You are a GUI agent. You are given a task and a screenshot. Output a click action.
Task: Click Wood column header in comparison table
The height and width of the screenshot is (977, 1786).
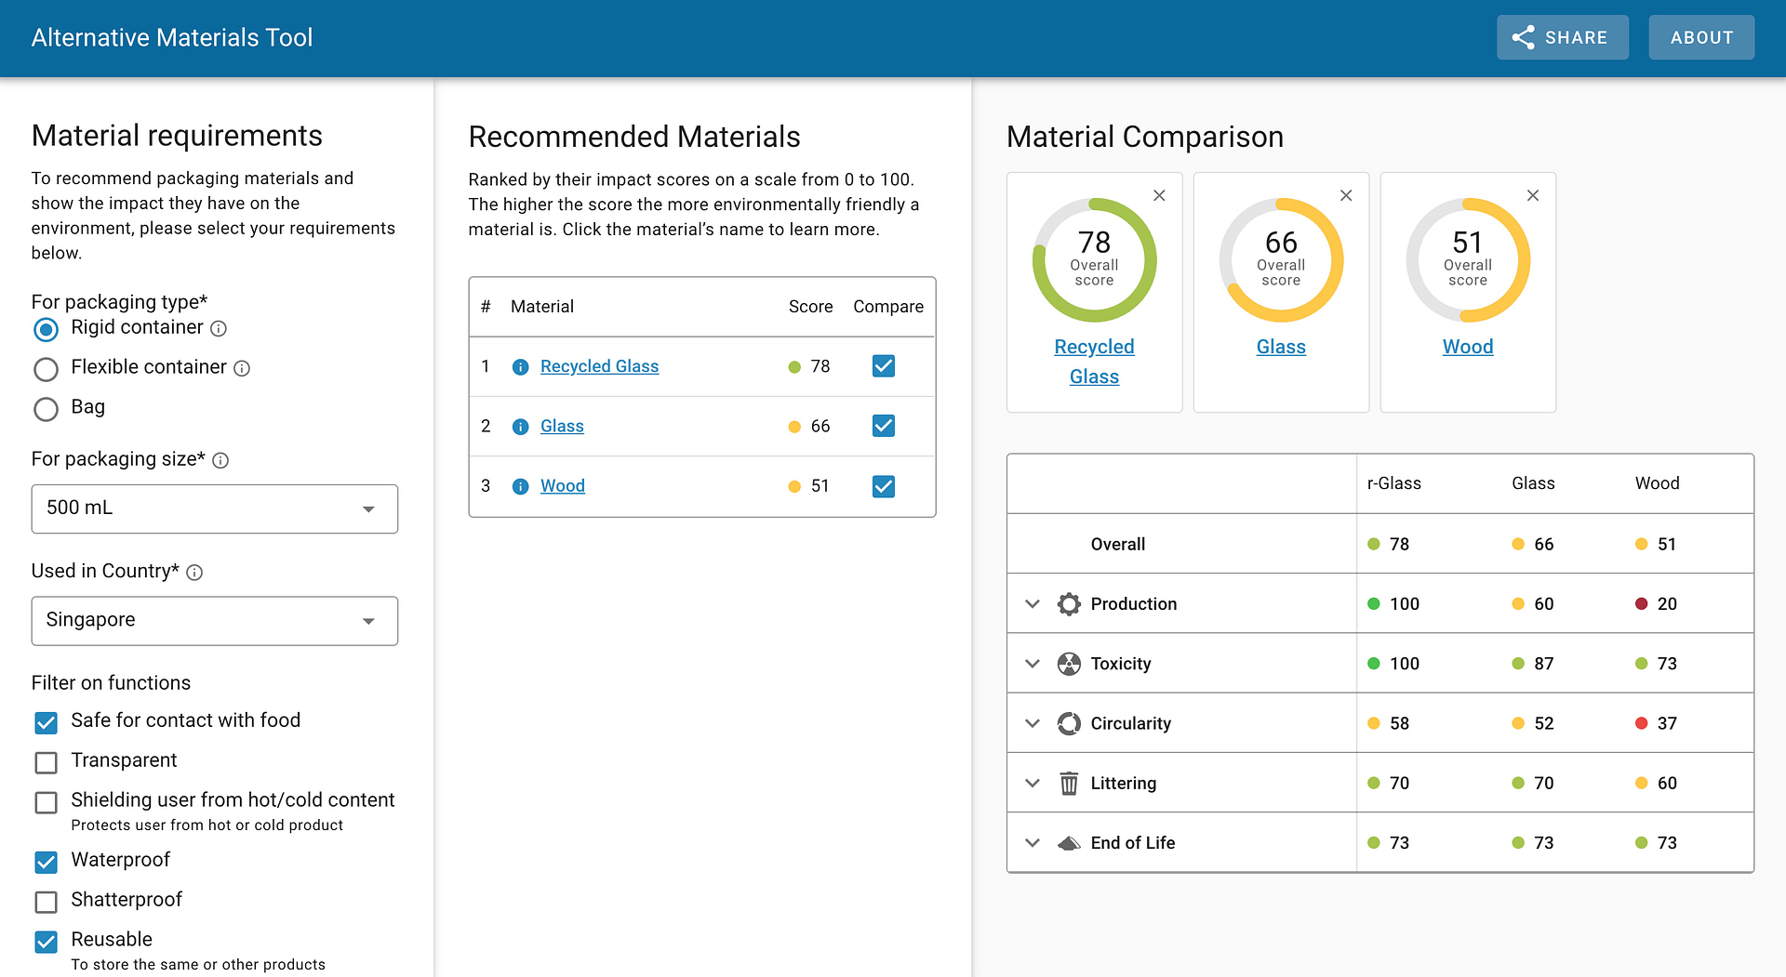pos(1657,483)
